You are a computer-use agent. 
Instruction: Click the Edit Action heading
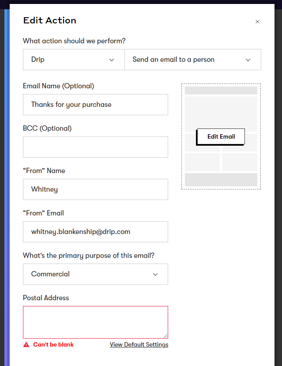pos(49,20)
